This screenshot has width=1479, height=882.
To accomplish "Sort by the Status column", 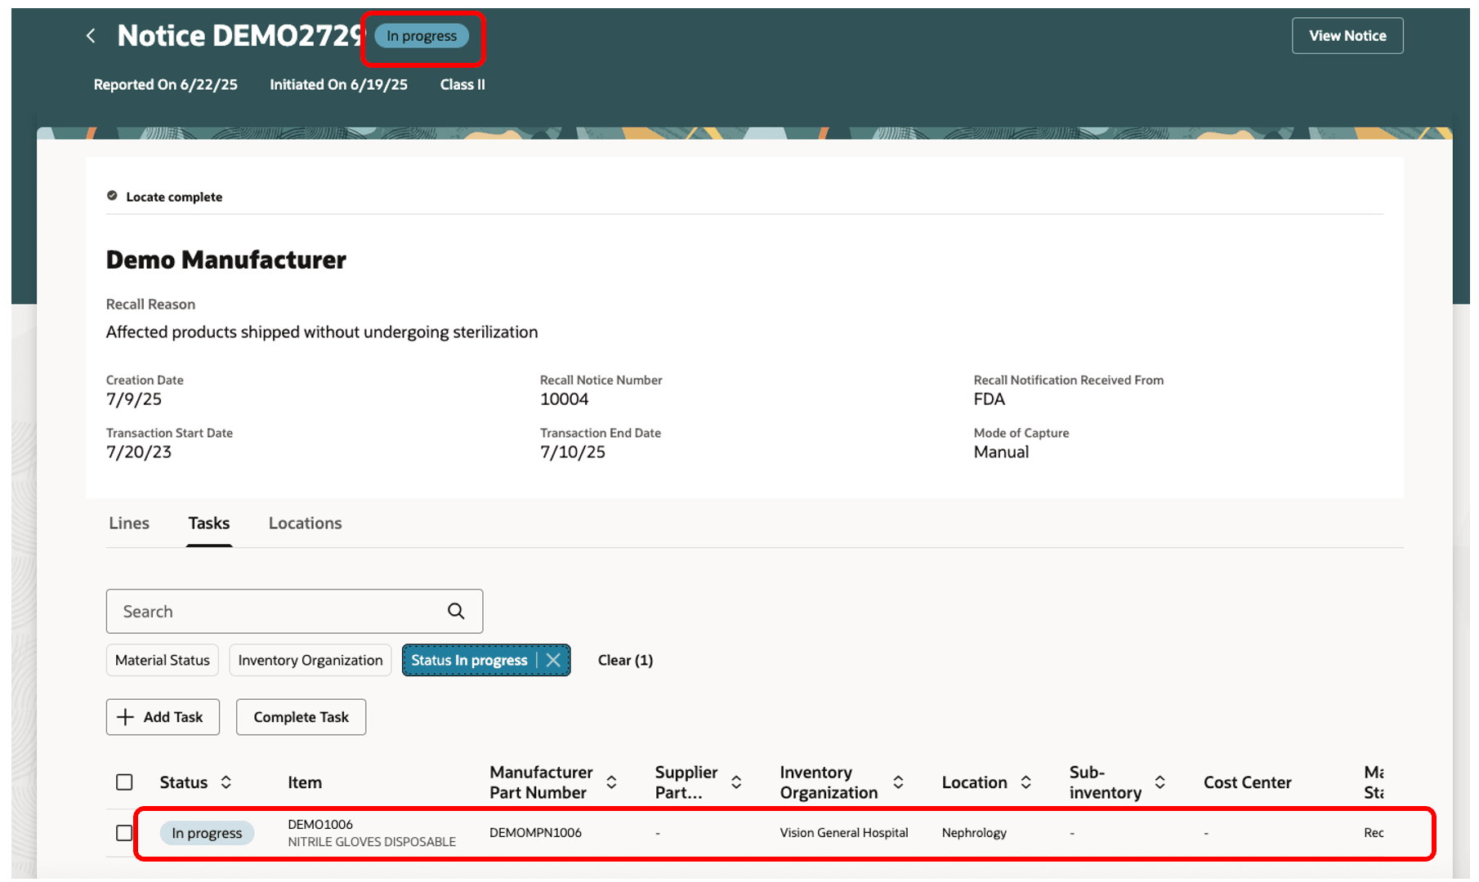I will pyautogui.click(x=226, y=782).
